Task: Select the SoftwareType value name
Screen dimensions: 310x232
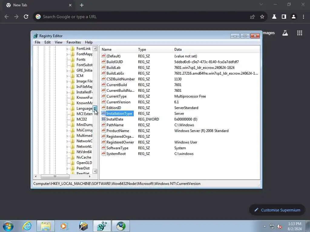Action: click(x=117, y=148)
